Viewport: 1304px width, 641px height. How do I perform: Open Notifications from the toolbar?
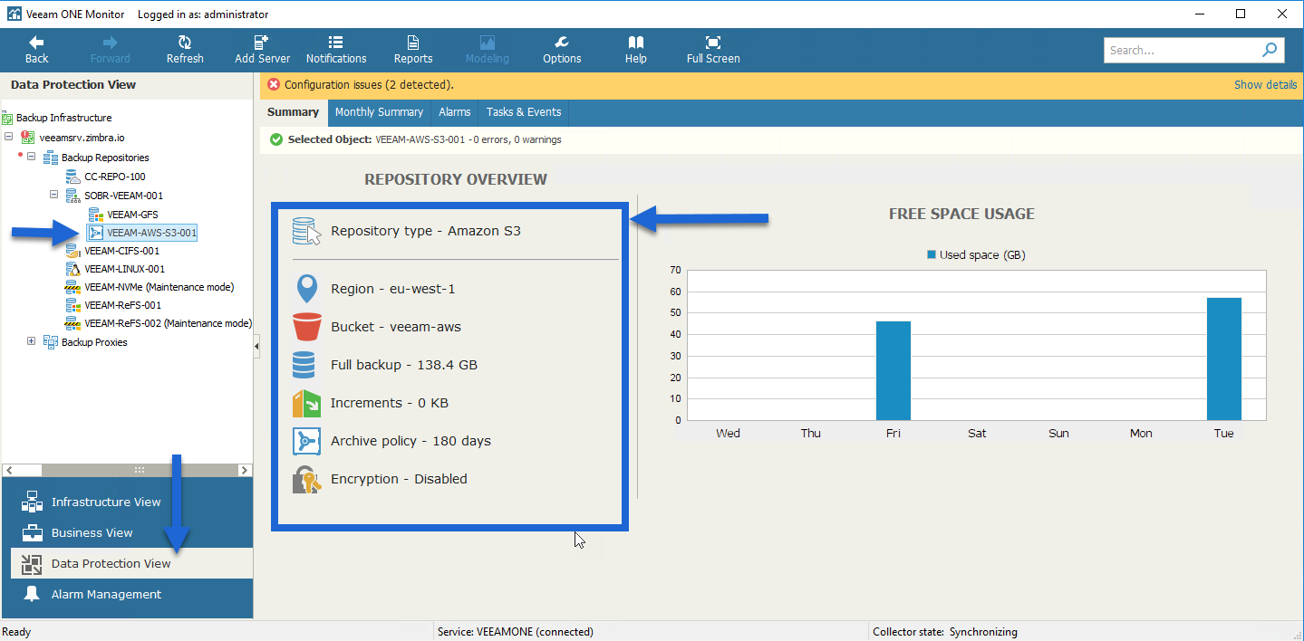pos(336,43)
